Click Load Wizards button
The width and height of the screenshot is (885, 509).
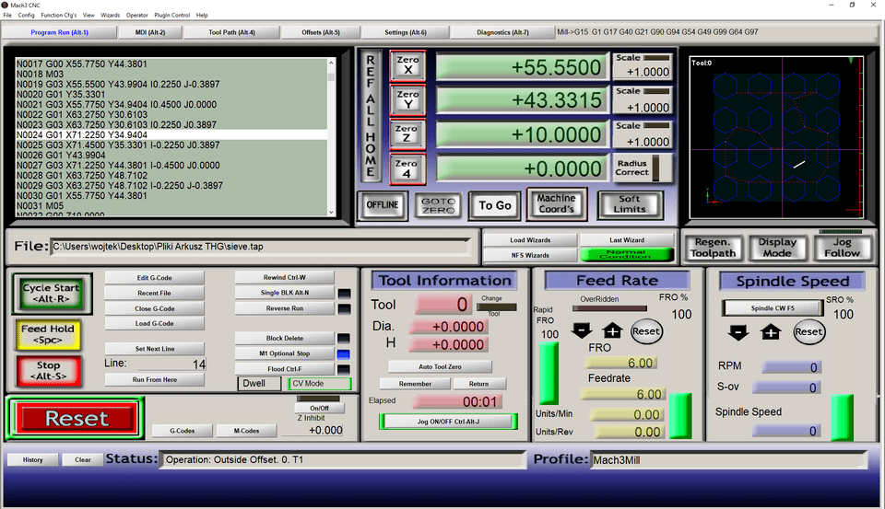(530, 240)
